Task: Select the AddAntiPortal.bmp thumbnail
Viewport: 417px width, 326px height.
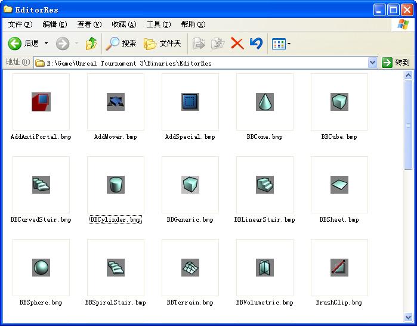Action: coord(41,102)
